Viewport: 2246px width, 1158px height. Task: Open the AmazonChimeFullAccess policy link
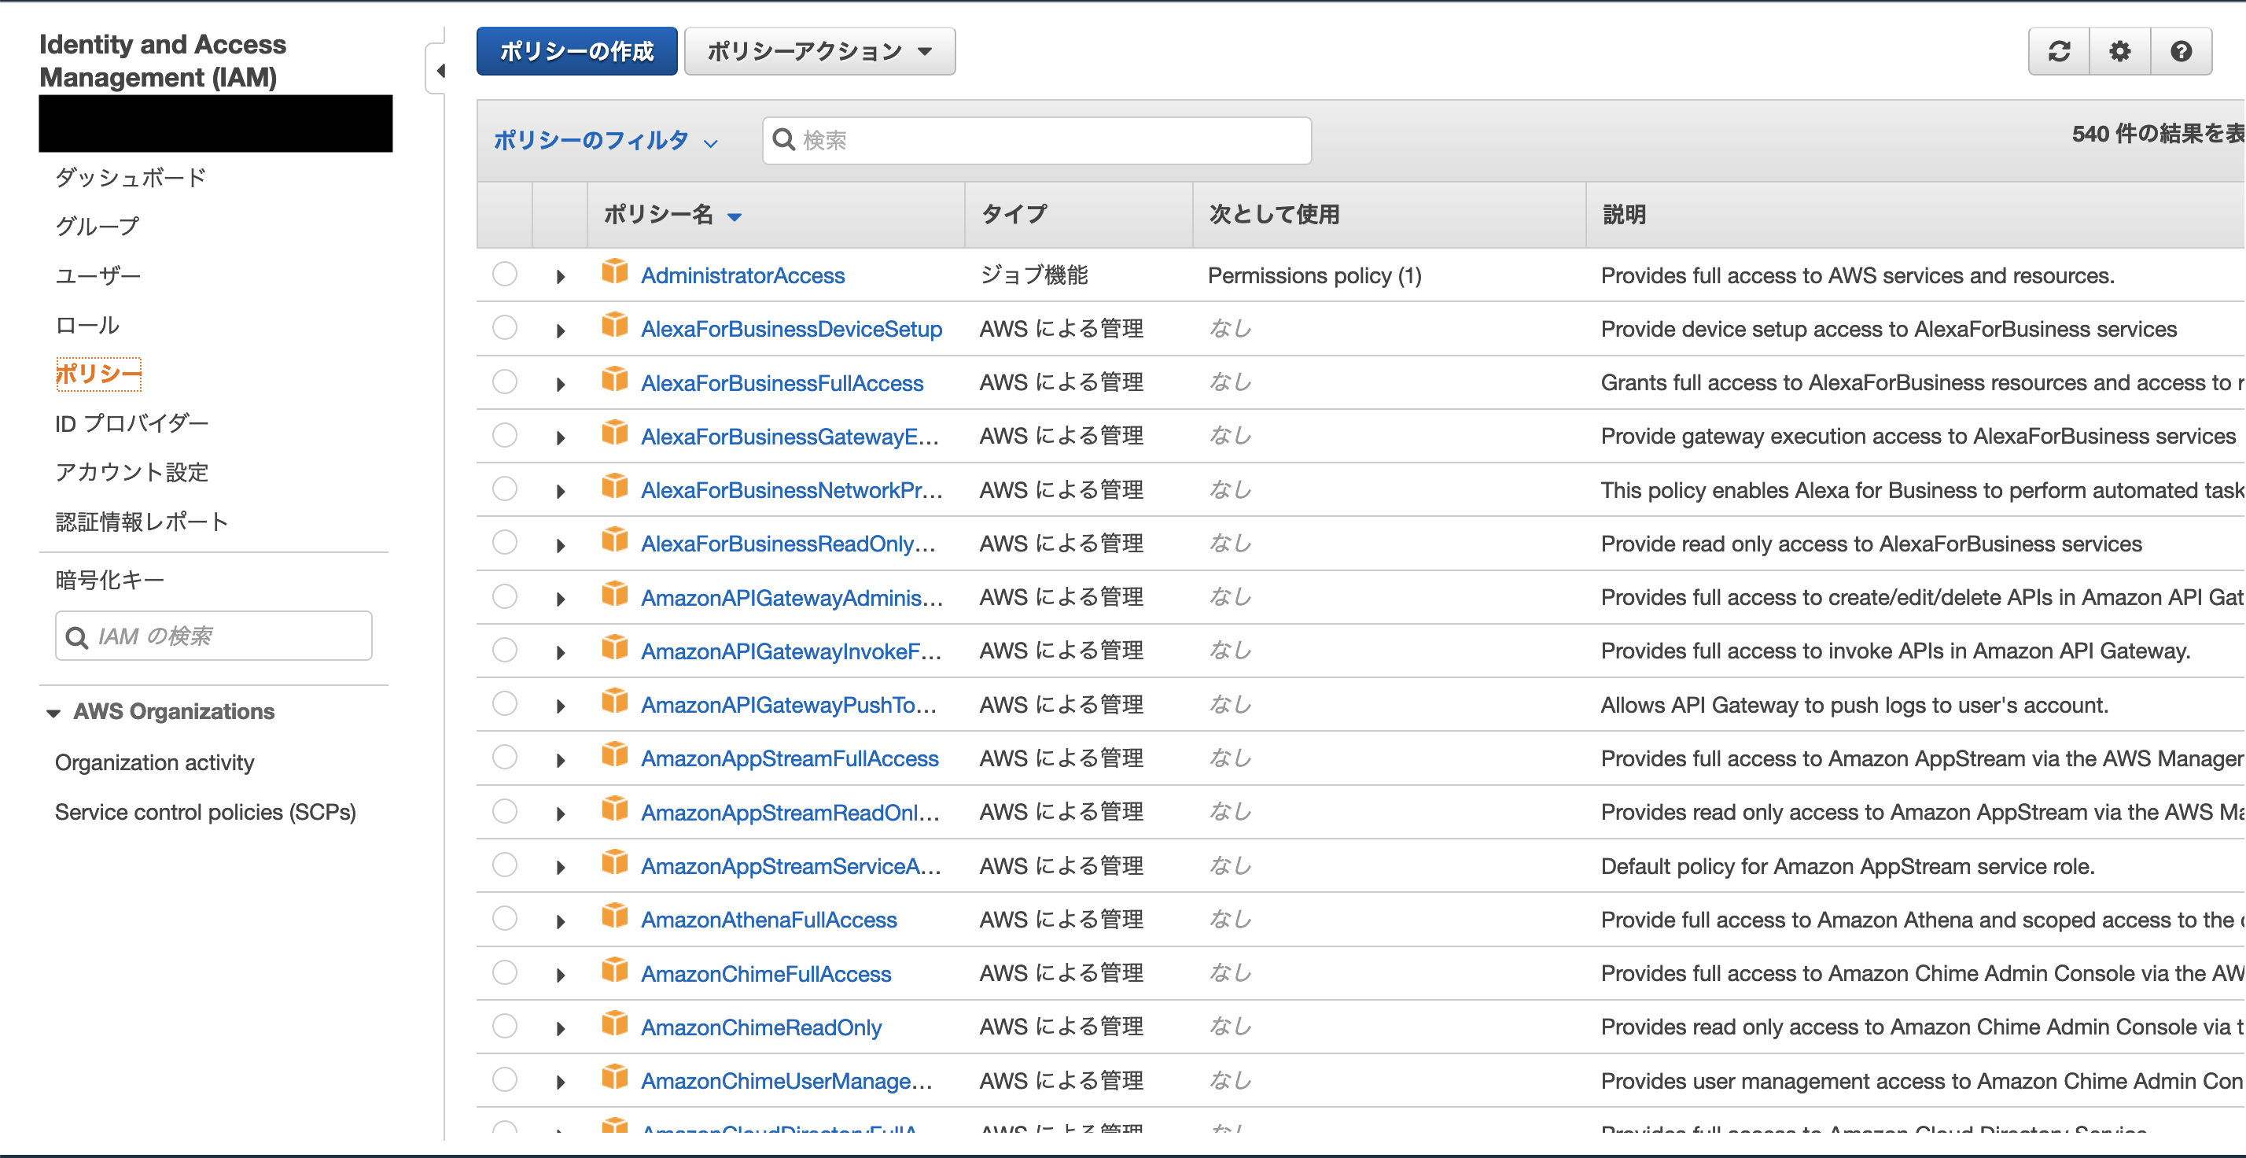pyautogui.click(x=765, y=974)
